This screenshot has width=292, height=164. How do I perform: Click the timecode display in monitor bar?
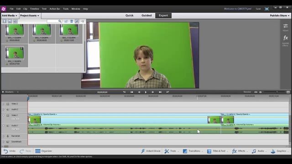(x=102, y=92)
